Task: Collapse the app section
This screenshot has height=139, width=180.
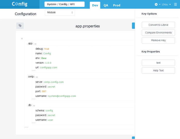Action: [35, 44]
